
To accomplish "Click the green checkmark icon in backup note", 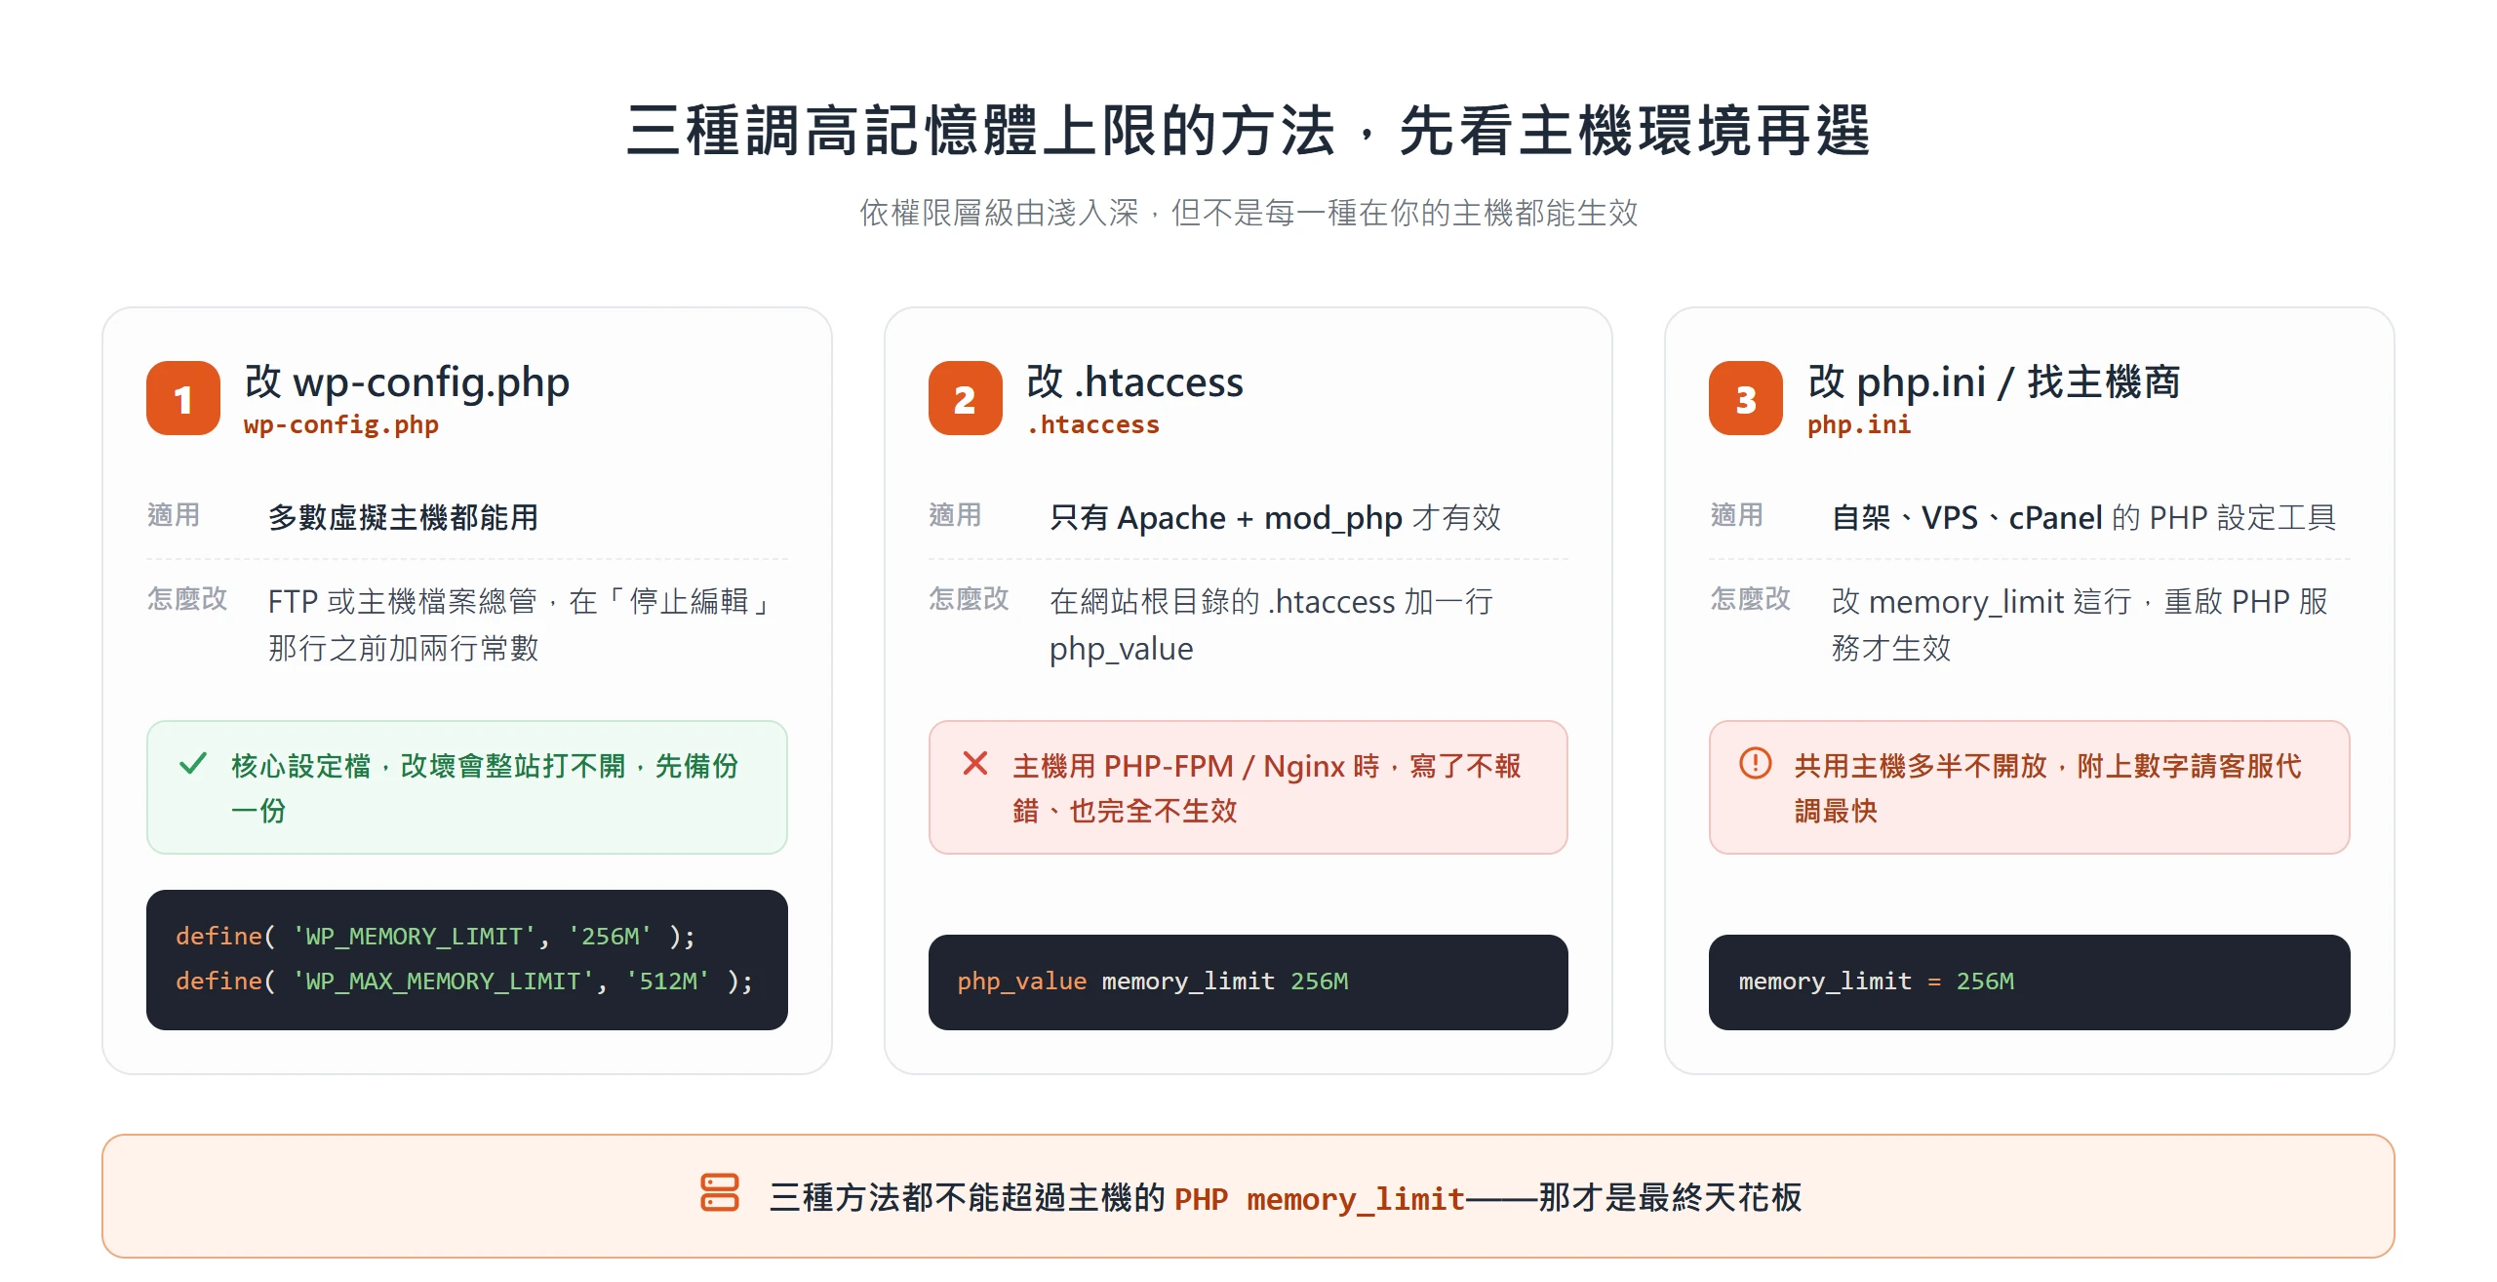I will point(193,763).
